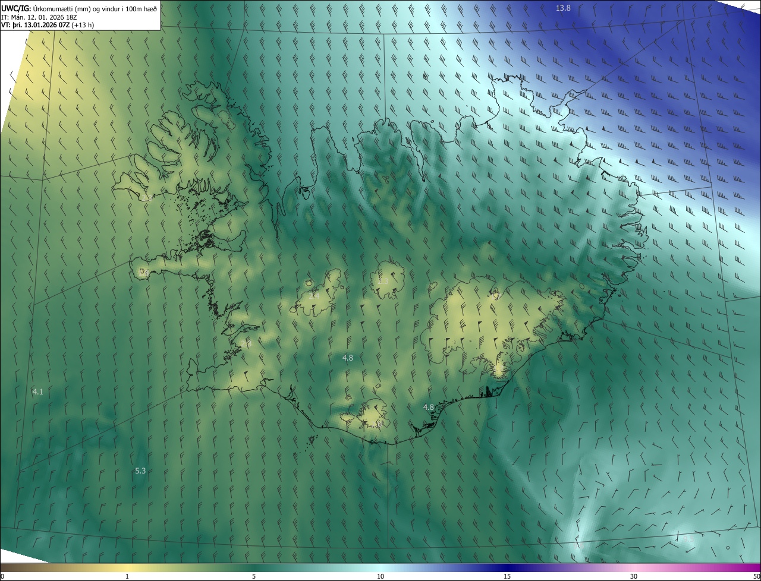Click the 4.1 value label on the map

pyautogui.click(x=37, y=391)
